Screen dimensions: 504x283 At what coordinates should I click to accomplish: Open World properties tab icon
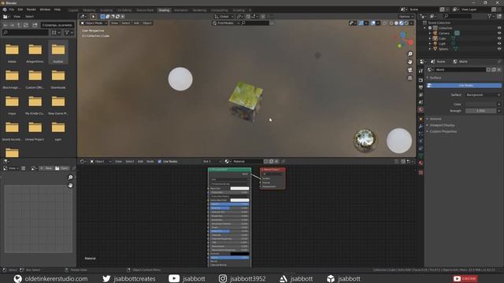click(x=421, y=110)
